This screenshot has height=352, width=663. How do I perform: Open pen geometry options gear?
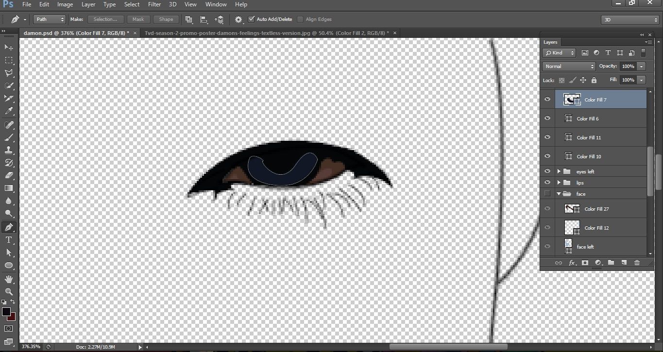[238, 19]
